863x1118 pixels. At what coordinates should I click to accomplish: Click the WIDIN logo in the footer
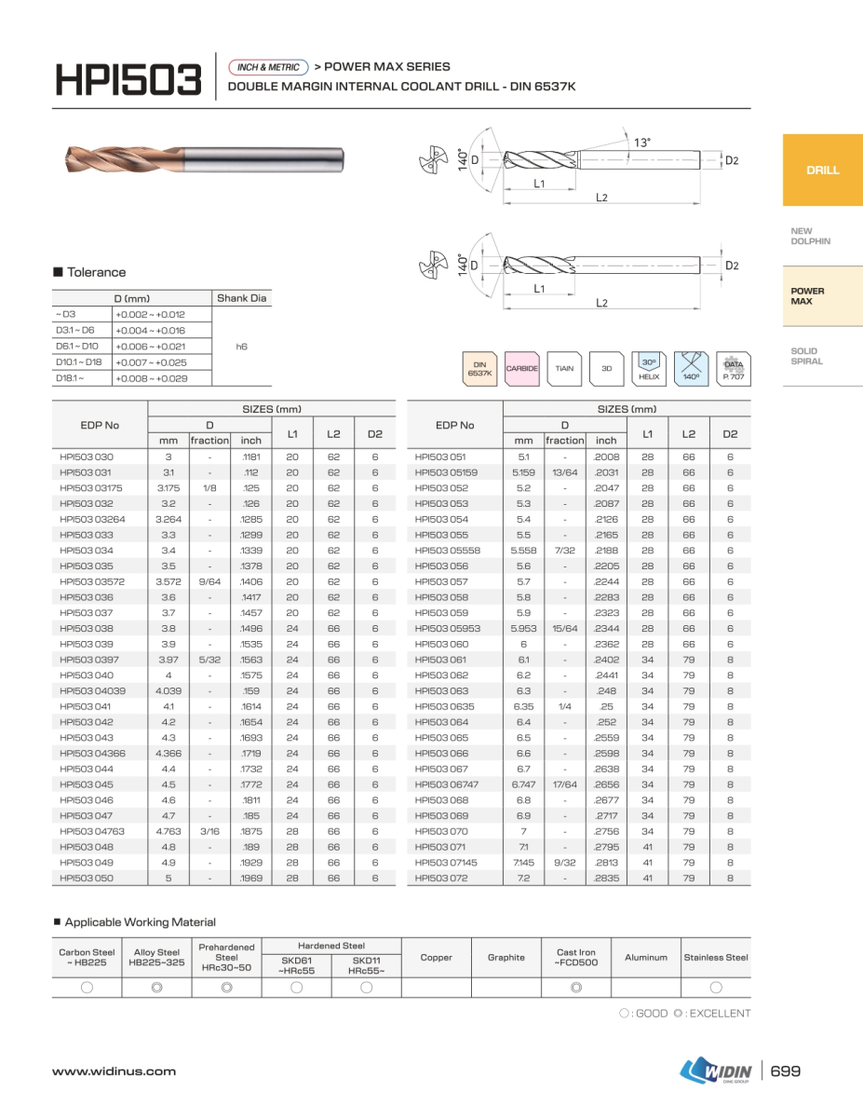pos(718,1070)
